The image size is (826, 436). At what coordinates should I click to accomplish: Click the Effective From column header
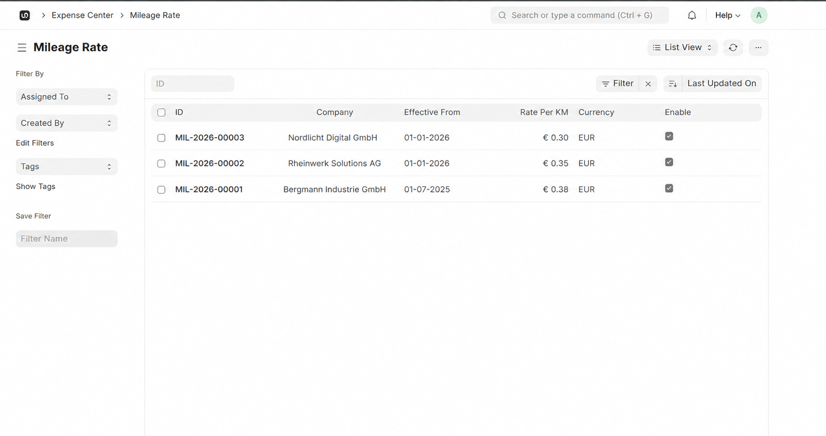click(432, 112)
